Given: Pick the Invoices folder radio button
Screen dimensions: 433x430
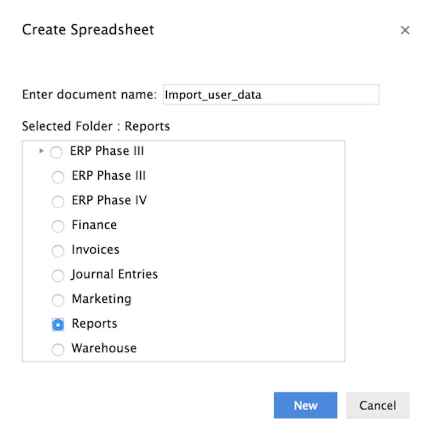Looking at the screenshot, I should point(58,251).
